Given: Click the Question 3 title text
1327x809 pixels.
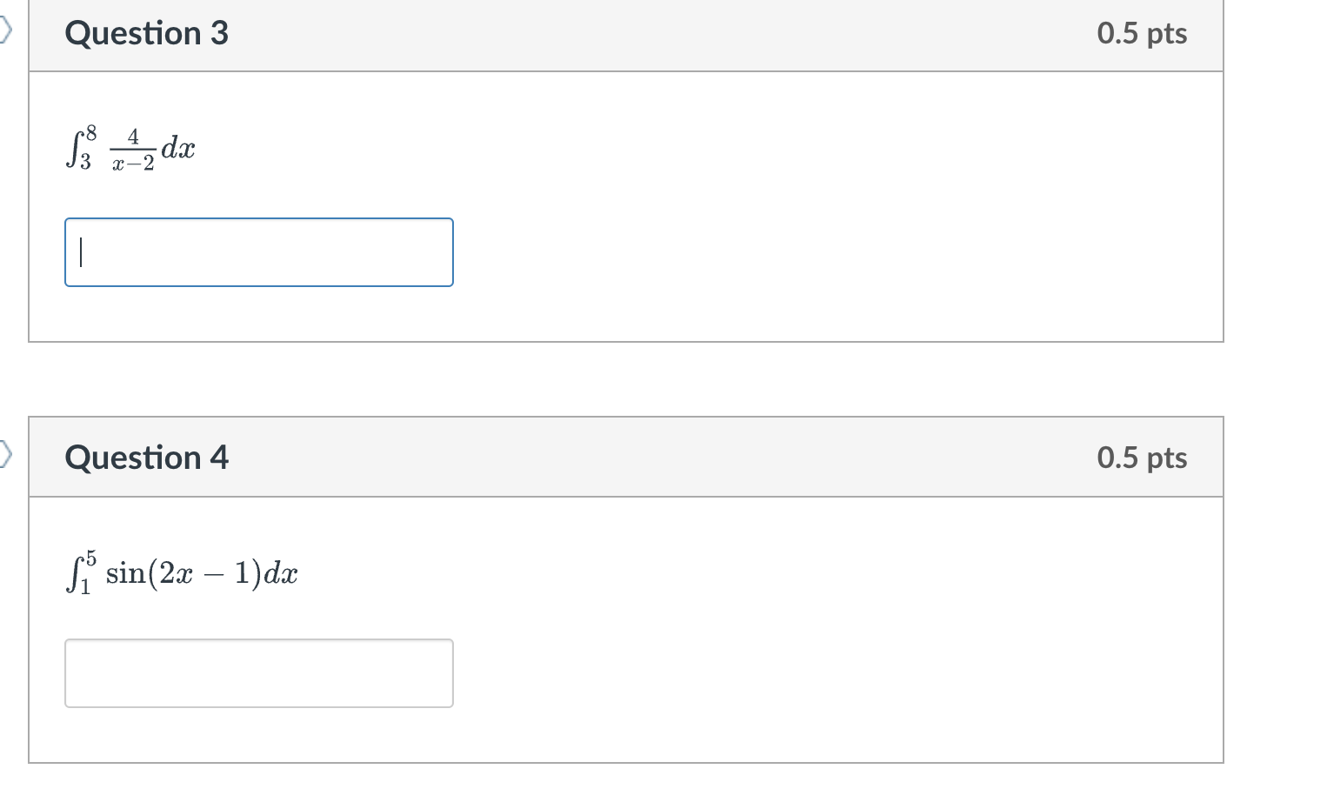Looking at the screenshot, I should [x=145, y=33].
